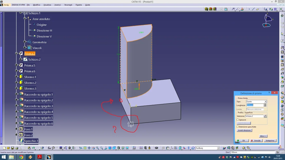Select the Pad (Prisma) tool
Image resolution: width=285 pixels, height=160 pixels.
(282, 48)
